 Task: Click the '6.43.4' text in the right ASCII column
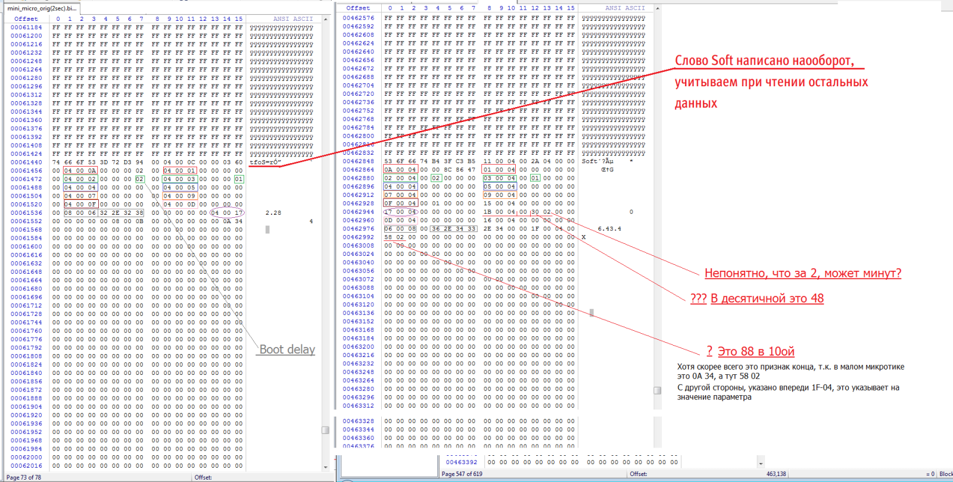(609, 229)
